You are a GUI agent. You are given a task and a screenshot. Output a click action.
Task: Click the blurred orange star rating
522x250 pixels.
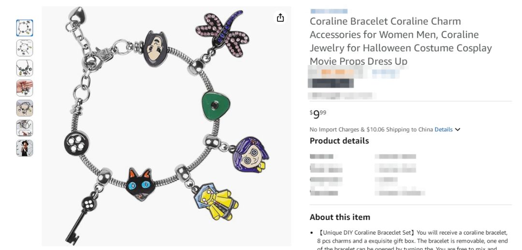pos(334,72)
